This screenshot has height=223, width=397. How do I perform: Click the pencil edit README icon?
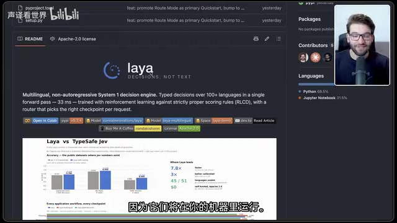[x=267, y=38]
